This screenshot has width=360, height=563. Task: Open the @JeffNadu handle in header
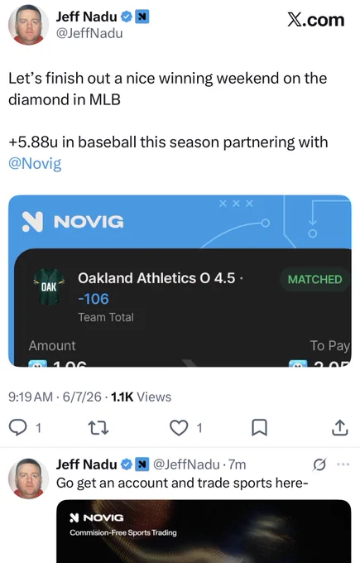[x=89, y=33]
